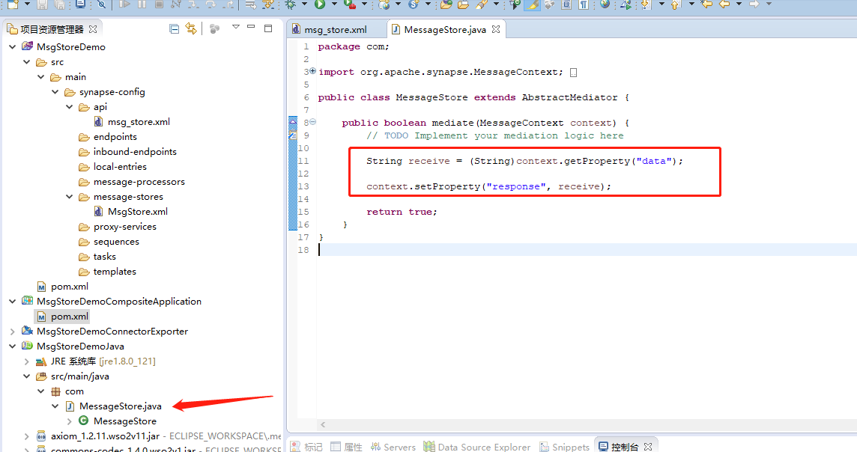Screen dimensions: 857x452
Task: Jump to Last Edit Location icon
Action: (x=706, y=4)
